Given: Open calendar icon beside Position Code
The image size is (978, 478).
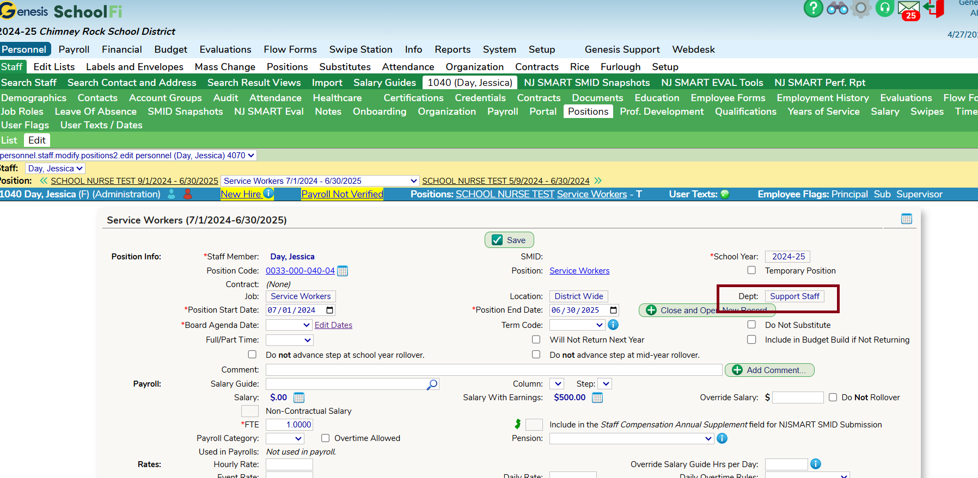Looking at the screenshot, I should tap(343, 271).
